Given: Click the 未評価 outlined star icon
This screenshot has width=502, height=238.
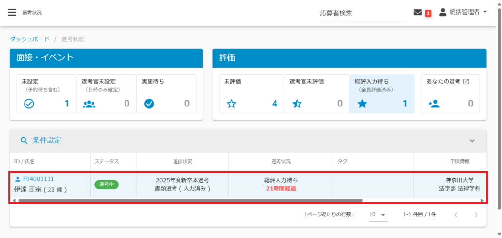Looking at the screenshot, I should click(231, 104).
